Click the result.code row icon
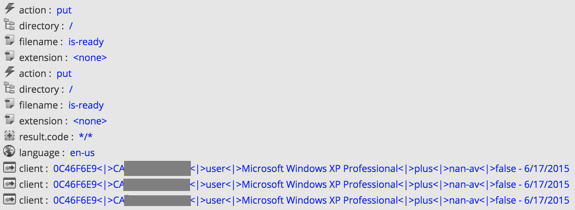This screenshot has width=575, height=210. pyautogui.click(x=9, y=136)
